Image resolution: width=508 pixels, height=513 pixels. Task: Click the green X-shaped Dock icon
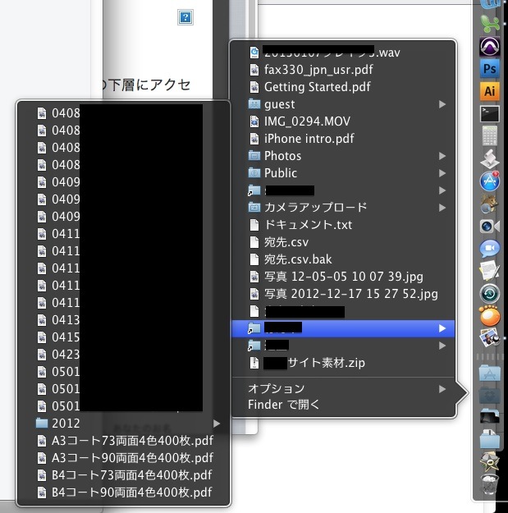click(x=490, y=24)
